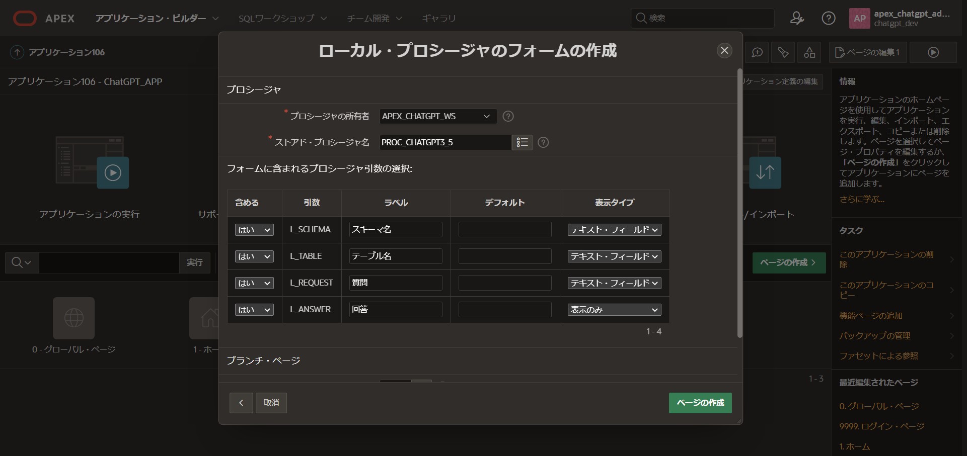Click the green ページの作成 dialog button
Screen dimensions: 967x456
click(x=700, y=403)
